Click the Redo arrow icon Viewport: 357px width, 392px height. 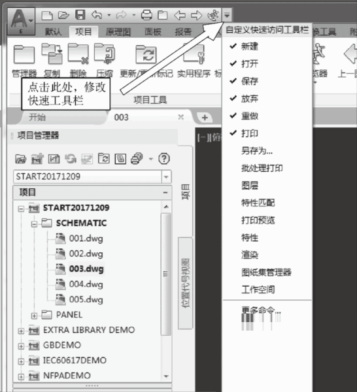point(122,15)
